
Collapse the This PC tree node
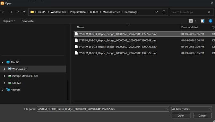pos(3,62)
